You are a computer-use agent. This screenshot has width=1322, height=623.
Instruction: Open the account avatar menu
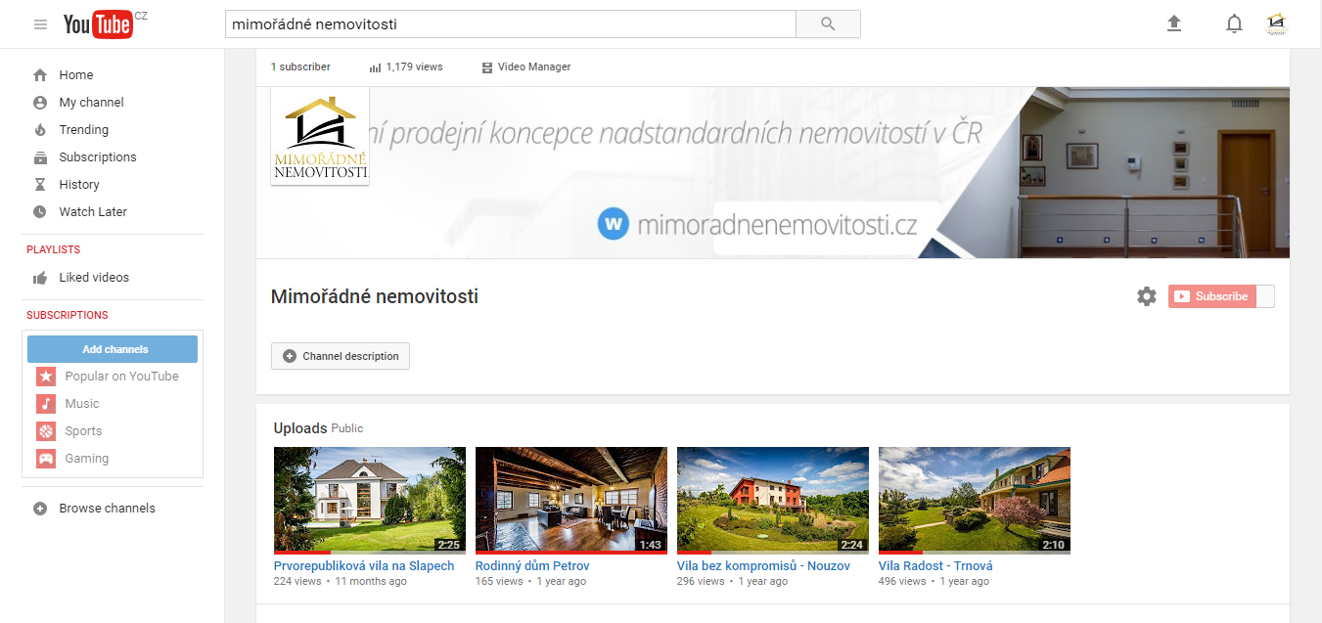(1275, 23)
